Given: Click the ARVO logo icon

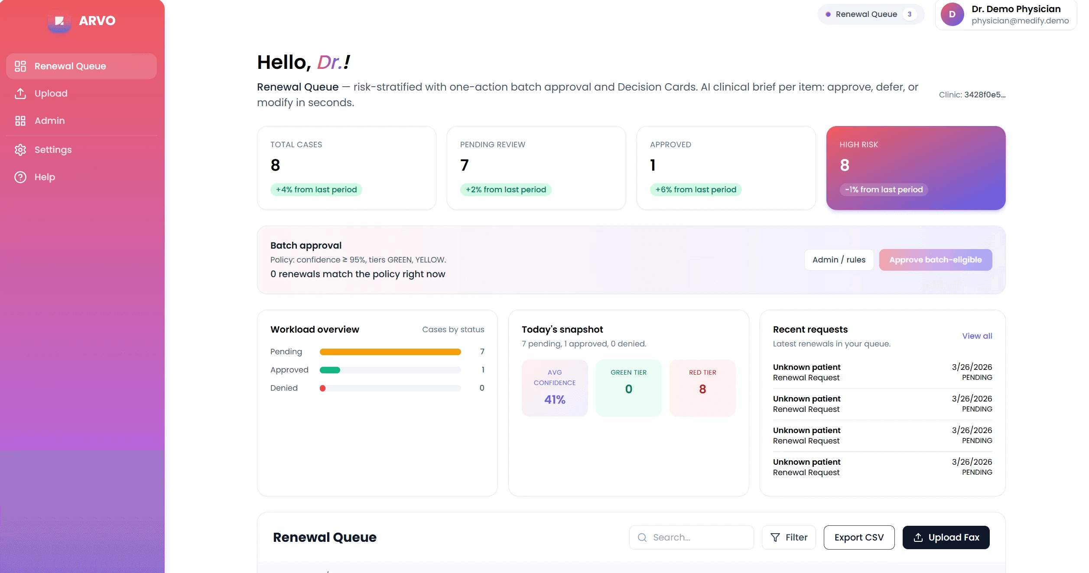Looking at the screenshot, I should pos(59,21).
